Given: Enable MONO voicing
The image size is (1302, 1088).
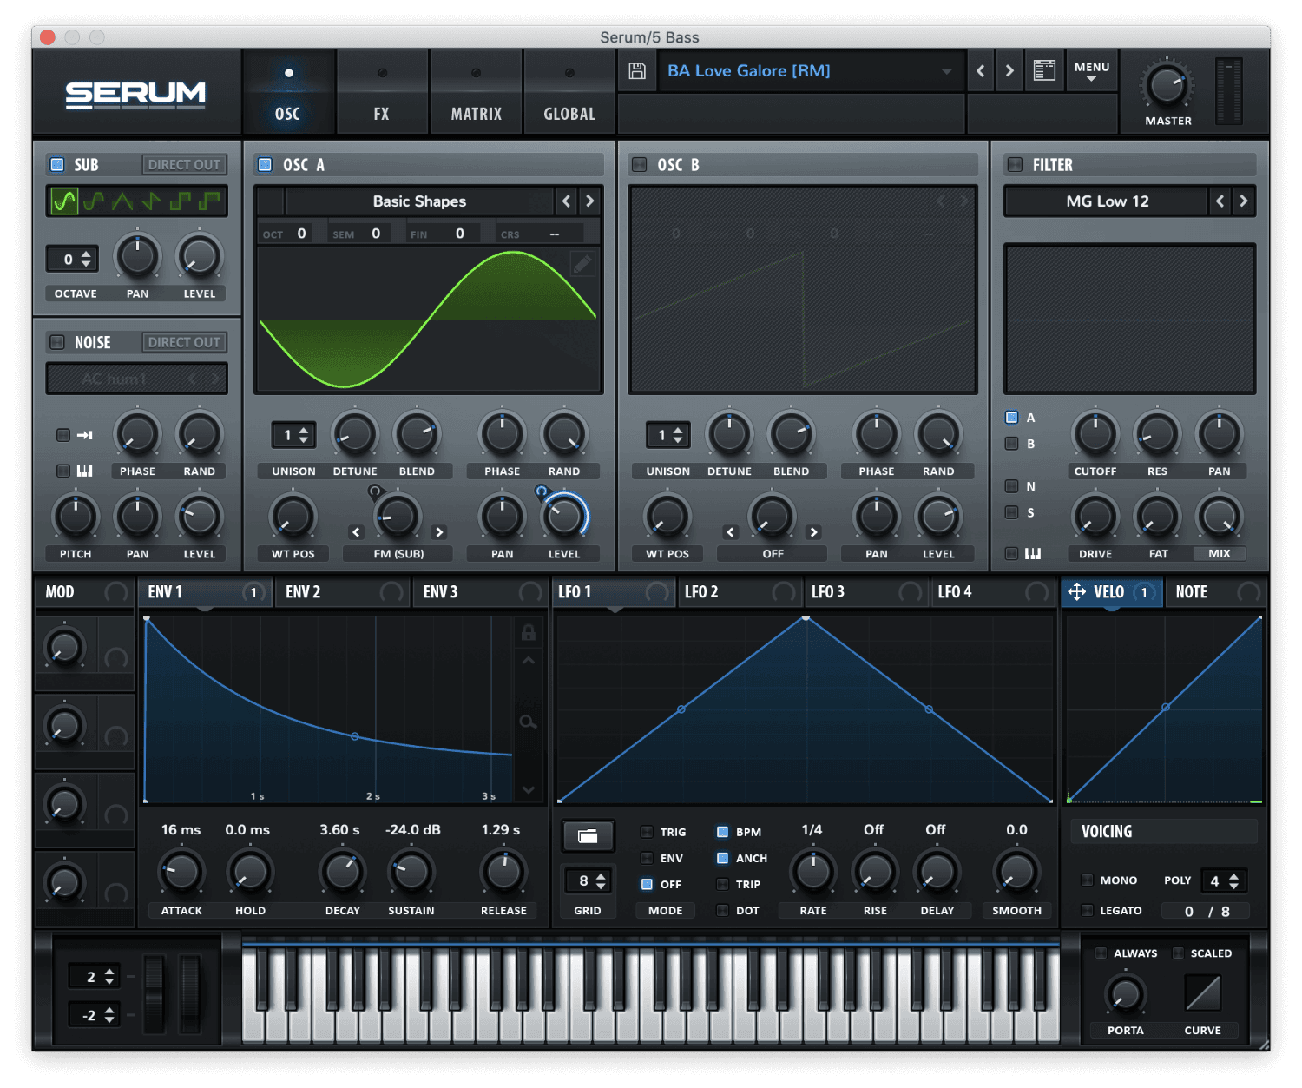Looking at the screenshot, I should [x=1087, y=880].
